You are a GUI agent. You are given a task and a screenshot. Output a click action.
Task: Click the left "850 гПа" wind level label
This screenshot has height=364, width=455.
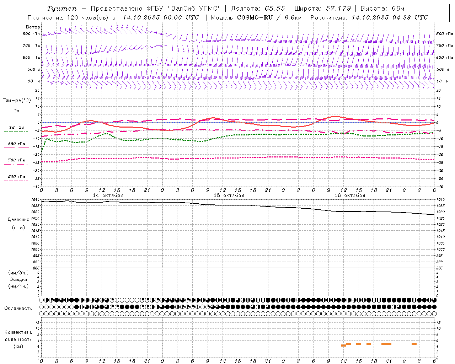[x=31, y=57]
